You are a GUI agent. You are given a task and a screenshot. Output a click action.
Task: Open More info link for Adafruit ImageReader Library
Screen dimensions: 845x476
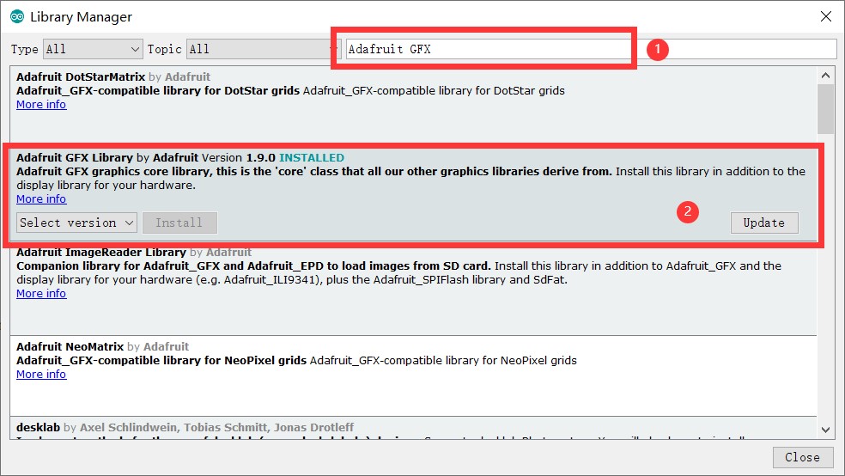point(41,293)
